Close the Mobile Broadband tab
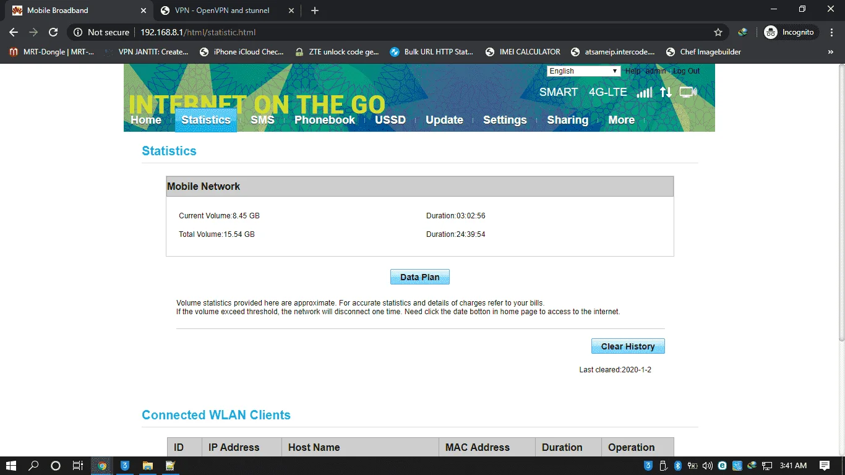Screen dimensions: 845x475 (144, 11)
